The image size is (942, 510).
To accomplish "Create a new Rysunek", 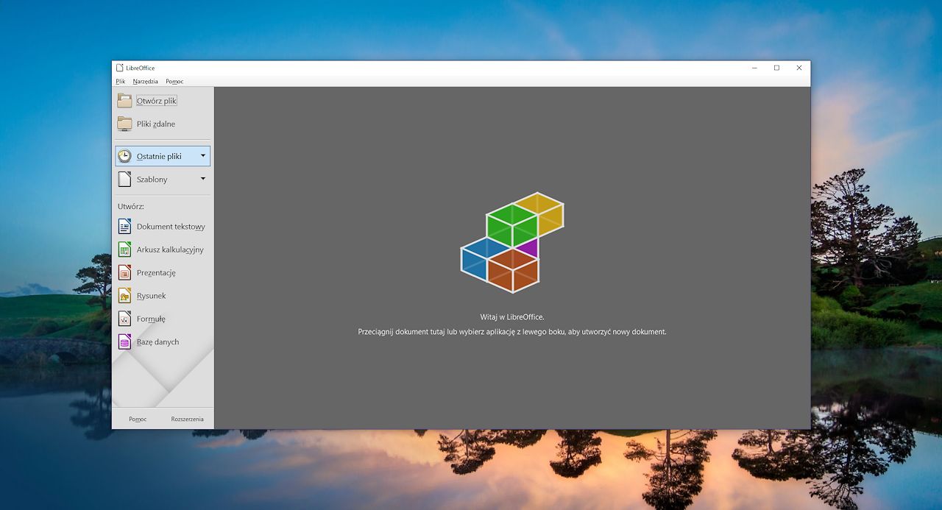I will click(x=152, y=296).
